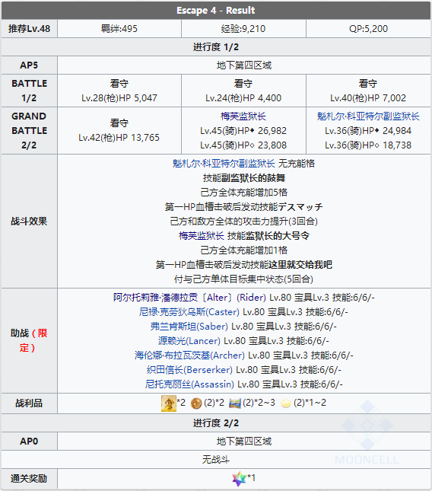
Task: Click 付与己方单体目标集中状态(5回合) line
Action: tap(244, 279)
